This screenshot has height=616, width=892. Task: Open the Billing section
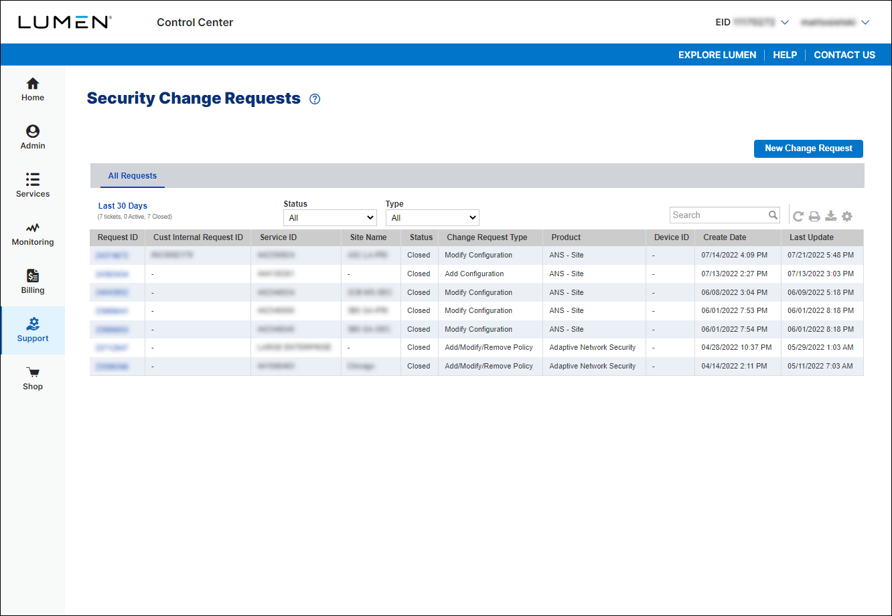pos(32,282)
